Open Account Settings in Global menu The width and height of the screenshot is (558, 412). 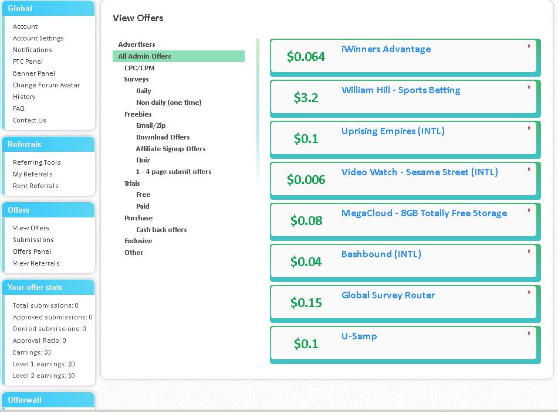(x=38, y=38)
